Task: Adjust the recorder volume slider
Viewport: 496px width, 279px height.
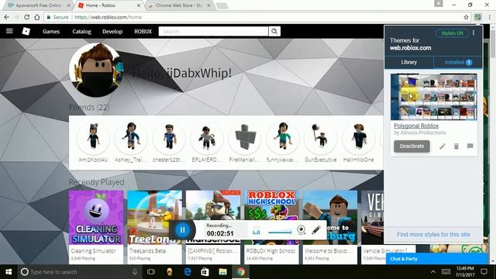Action: pyautogui.click(x=280, y=232)
